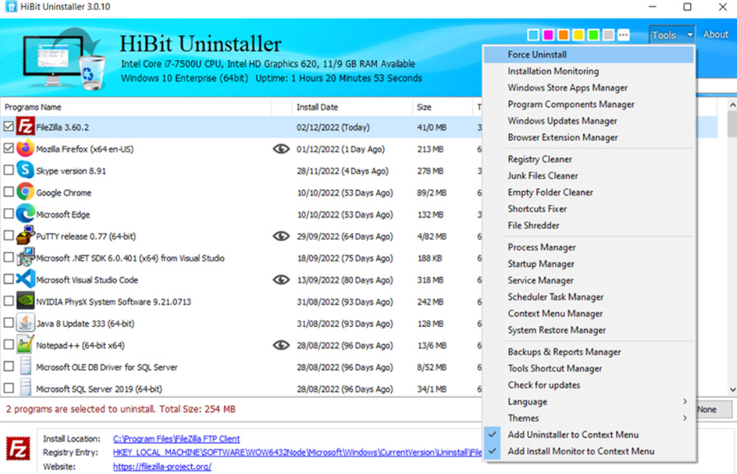Select the magenta theme color swatch
The image size is (737, 474).
tap(548, 35)
